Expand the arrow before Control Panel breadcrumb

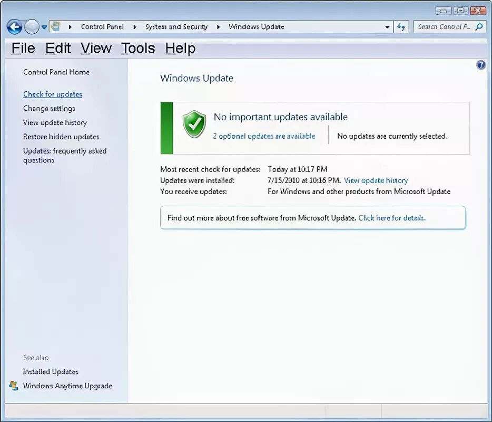(x=70, y=27)
